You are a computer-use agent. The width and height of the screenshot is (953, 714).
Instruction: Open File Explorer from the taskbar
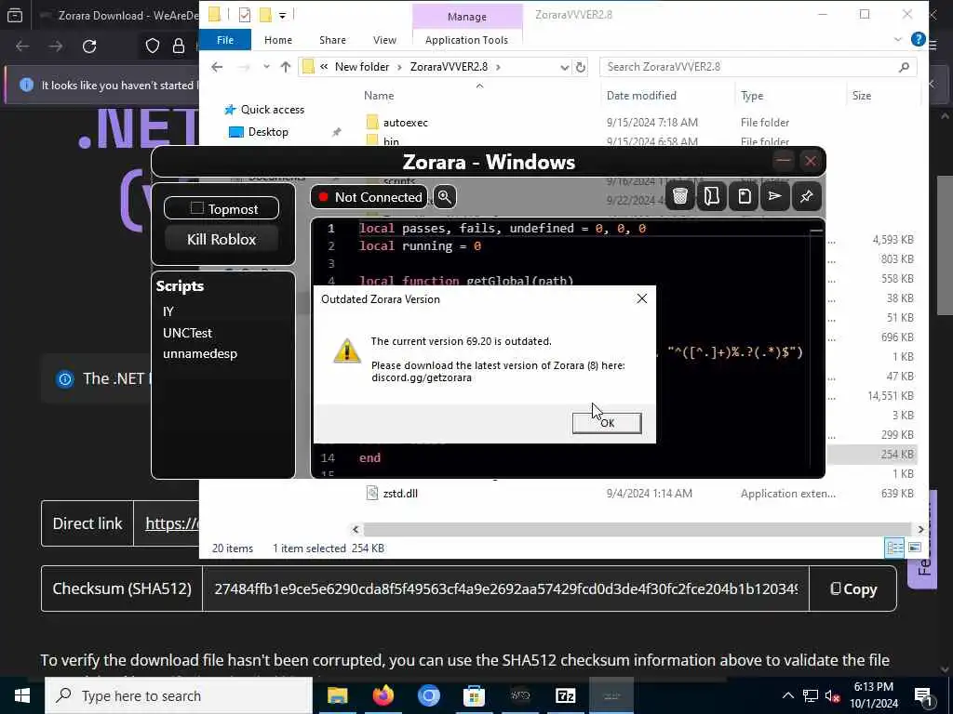pyautogui.click(x=337, y=695)
